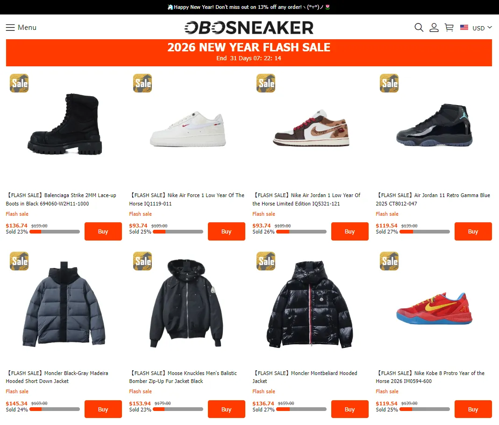This screenshot has height=425, width=499.
Task: Buy the Balenciaga Strike boots
Action: coord(103,232)
